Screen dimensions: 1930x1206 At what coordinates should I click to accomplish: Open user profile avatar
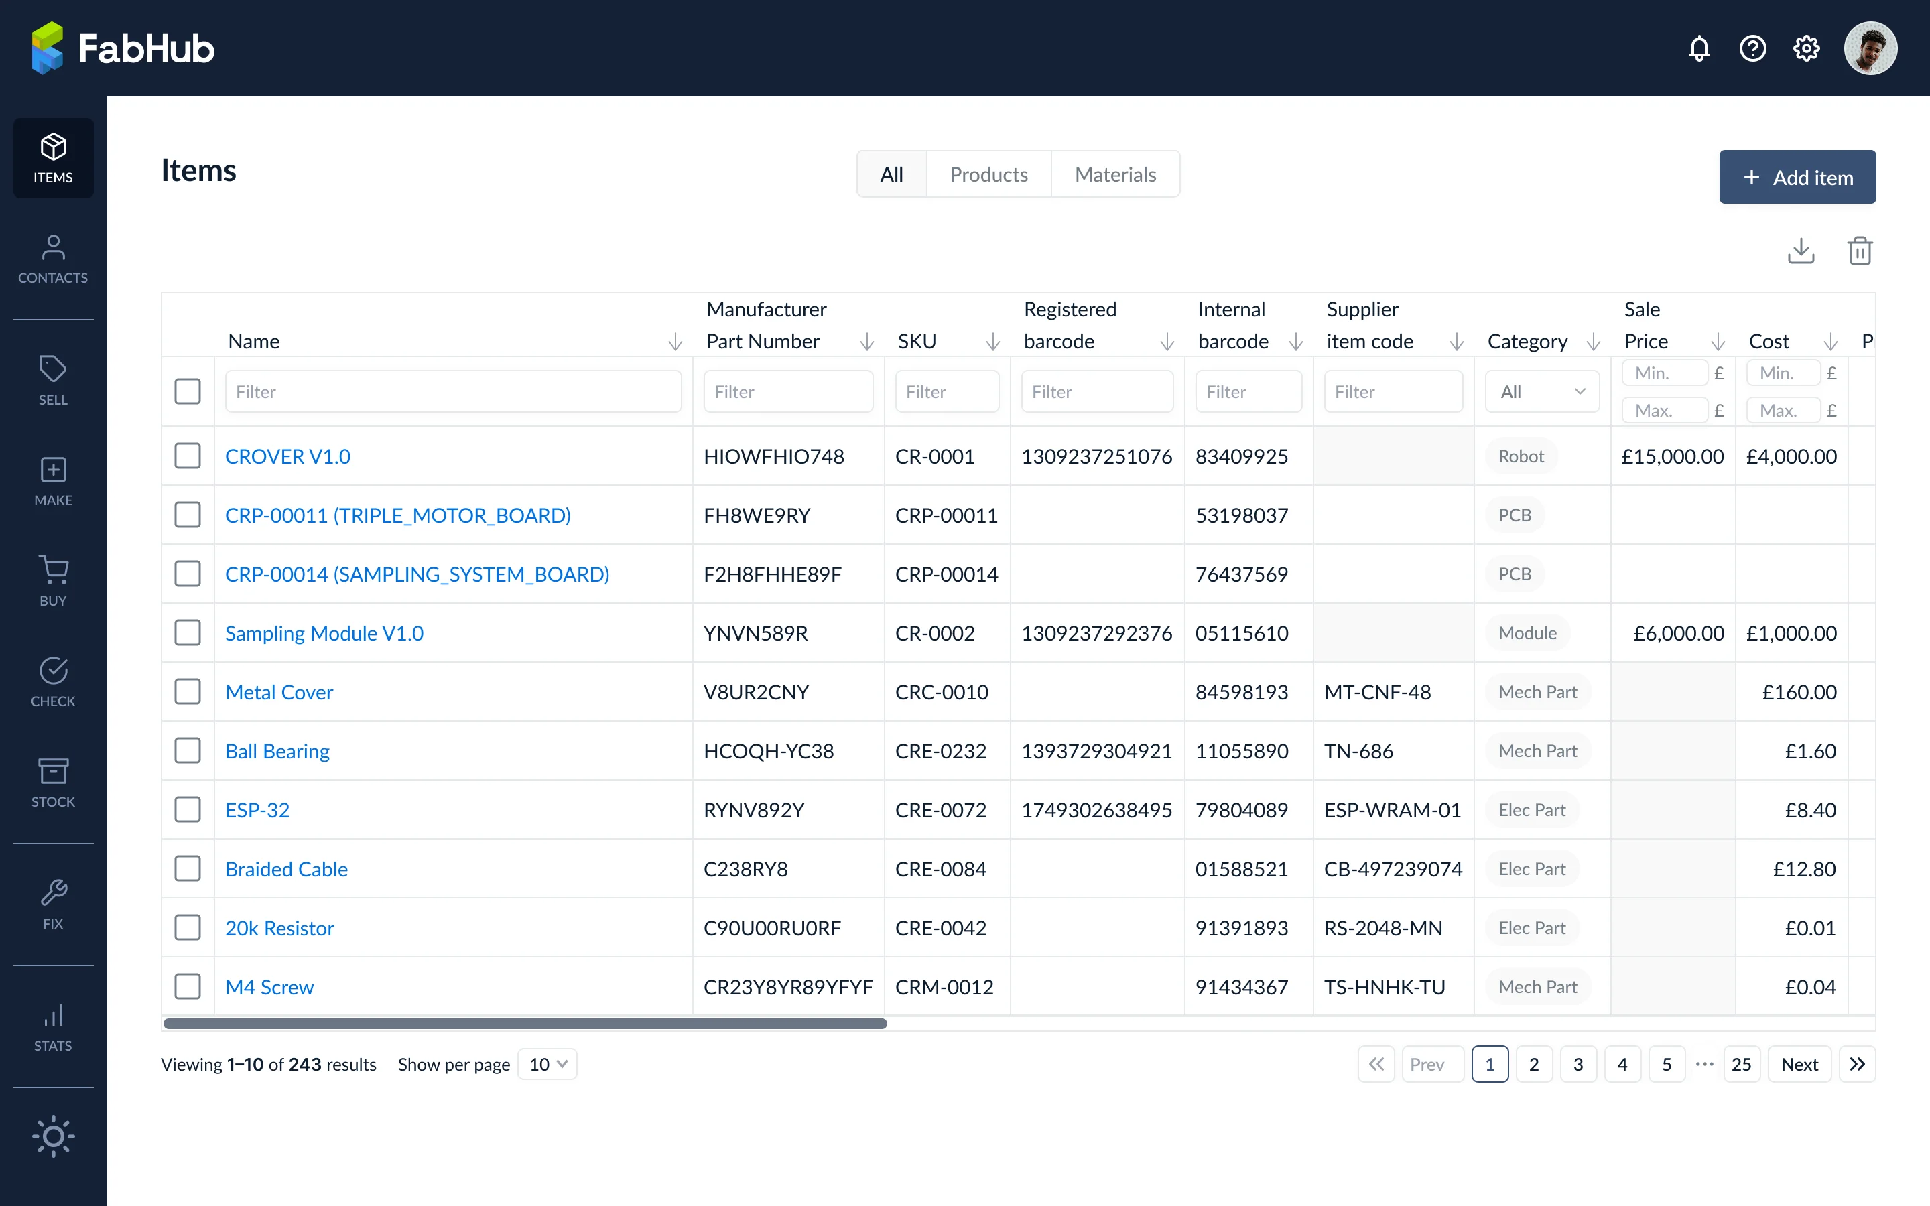click(1870, 49)
